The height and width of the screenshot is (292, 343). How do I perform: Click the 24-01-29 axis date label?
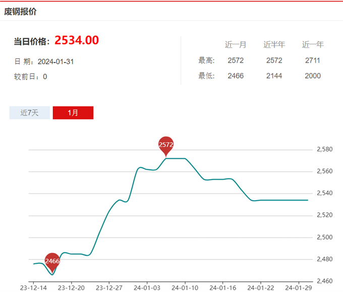299,288
